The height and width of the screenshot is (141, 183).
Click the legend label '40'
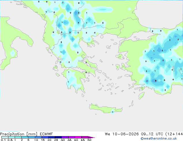pyautogui.click(x=76, y=140)
